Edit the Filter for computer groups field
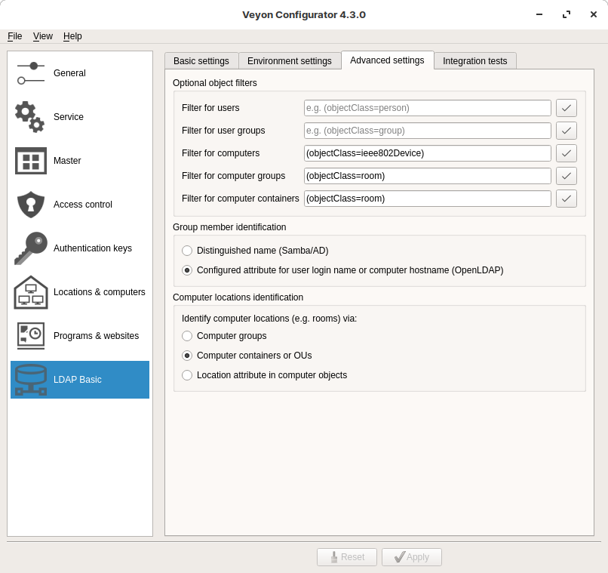608x573 pixels. 427,176
